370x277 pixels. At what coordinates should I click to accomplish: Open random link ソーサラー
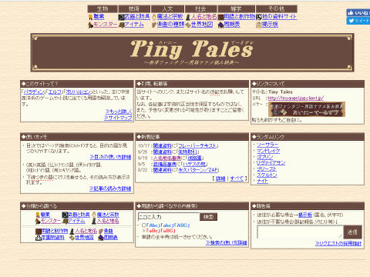point(267,145)
